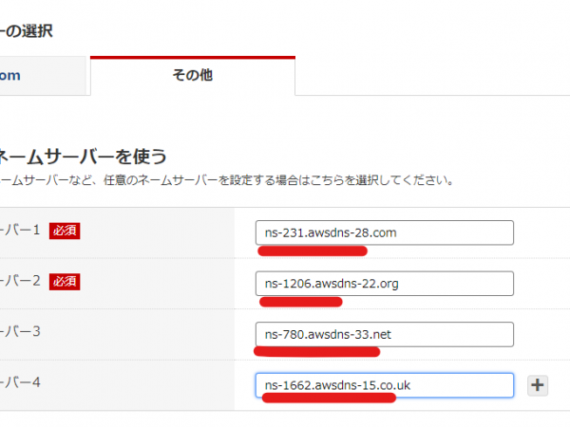Viewport: 570px width, 427px height.
Task: Click the の選択 page heading
Action: 27,31
